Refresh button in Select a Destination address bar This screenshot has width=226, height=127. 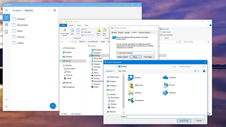coord(175,67)
